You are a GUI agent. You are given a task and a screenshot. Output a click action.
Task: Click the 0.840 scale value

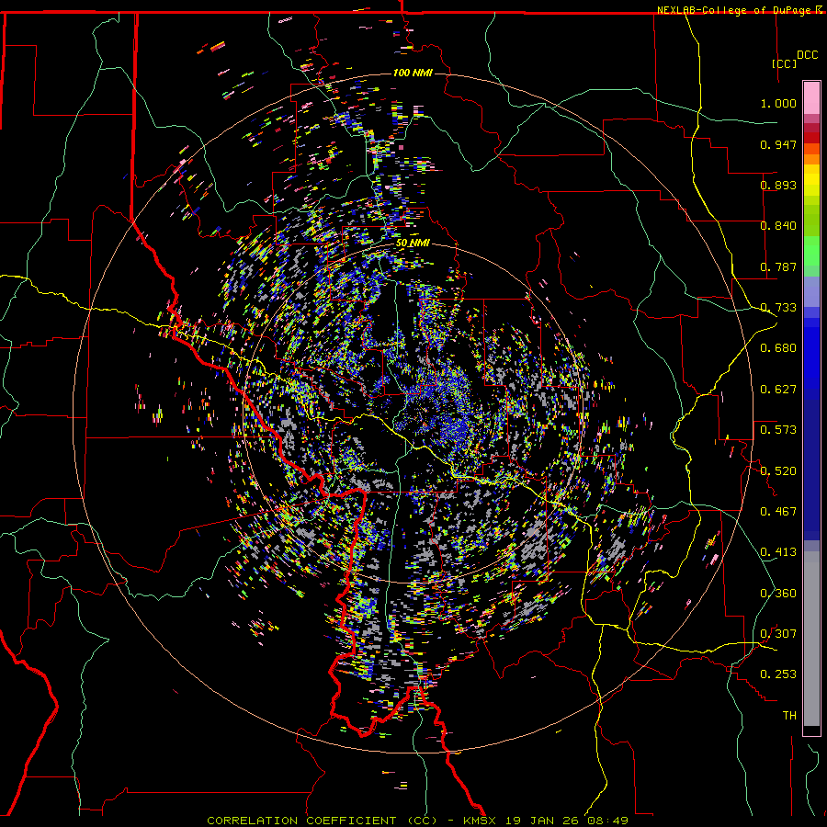pos(778,226)
